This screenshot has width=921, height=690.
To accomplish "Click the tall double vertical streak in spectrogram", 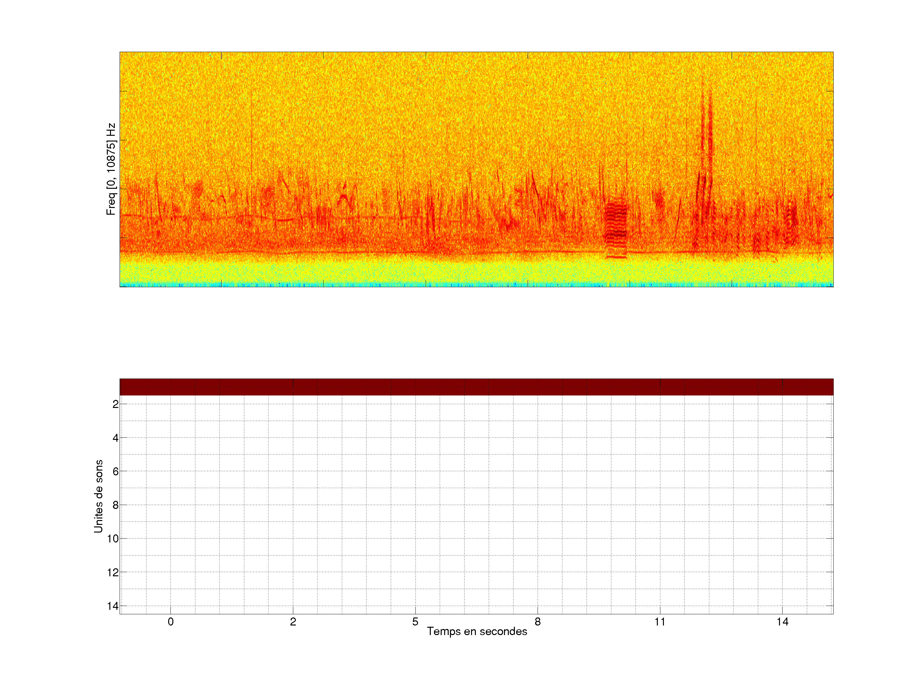I will click(706, 162).
